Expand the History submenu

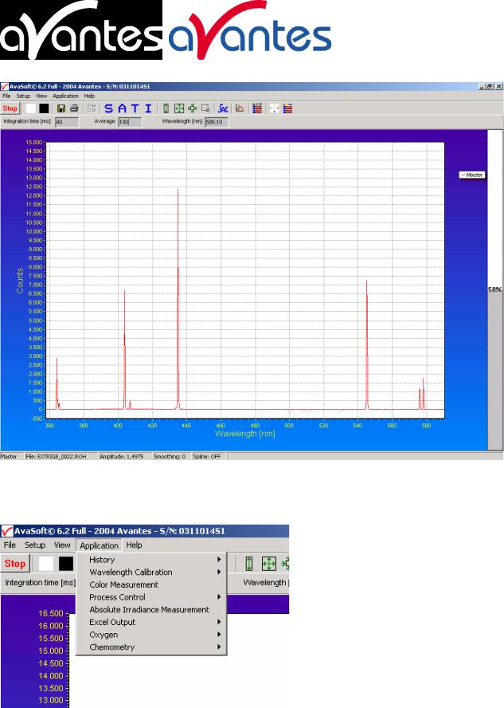[x=151, y=560]
